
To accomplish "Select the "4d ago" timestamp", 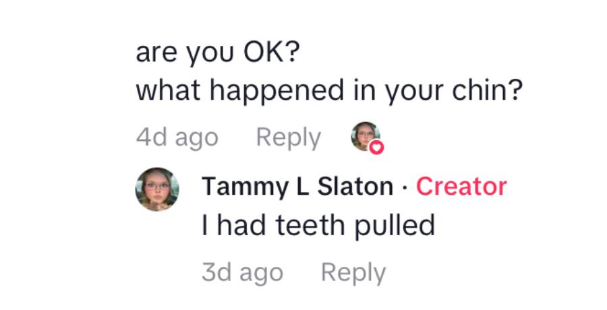I will 177,137.
